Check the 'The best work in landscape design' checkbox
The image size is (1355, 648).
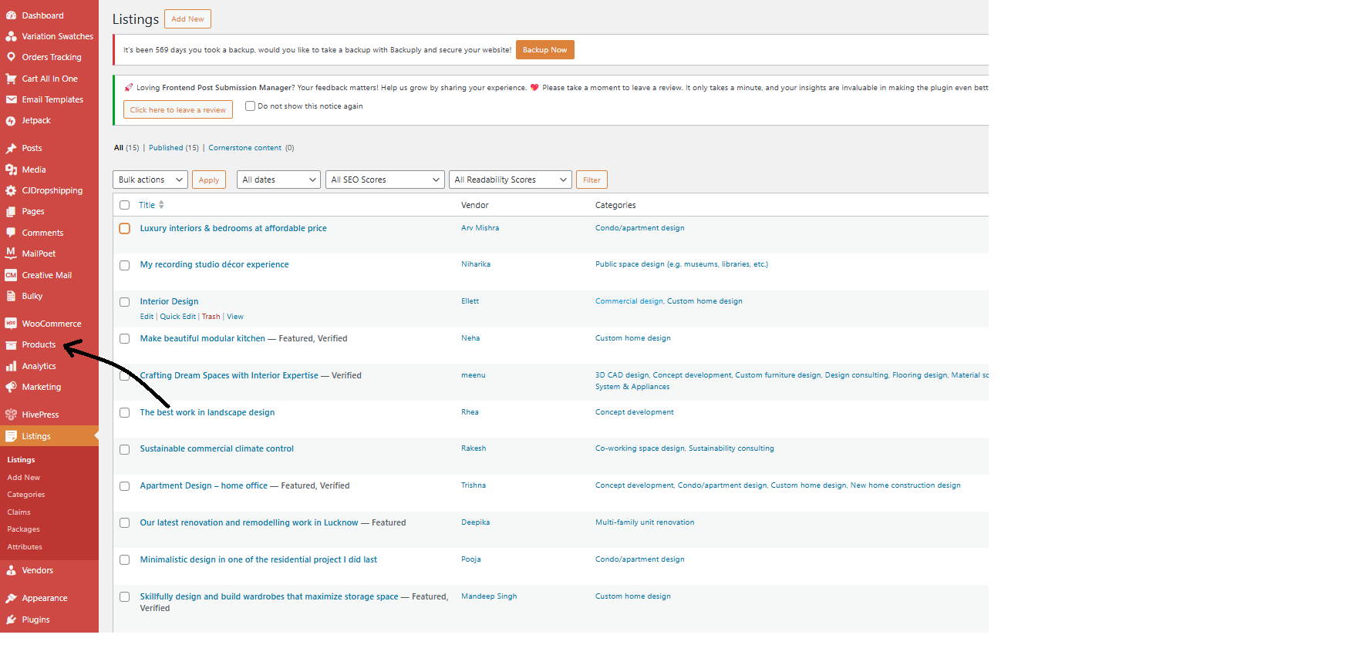pyautogui.click(x=124, y=413)
